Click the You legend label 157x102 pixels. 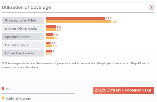point(8,89)
